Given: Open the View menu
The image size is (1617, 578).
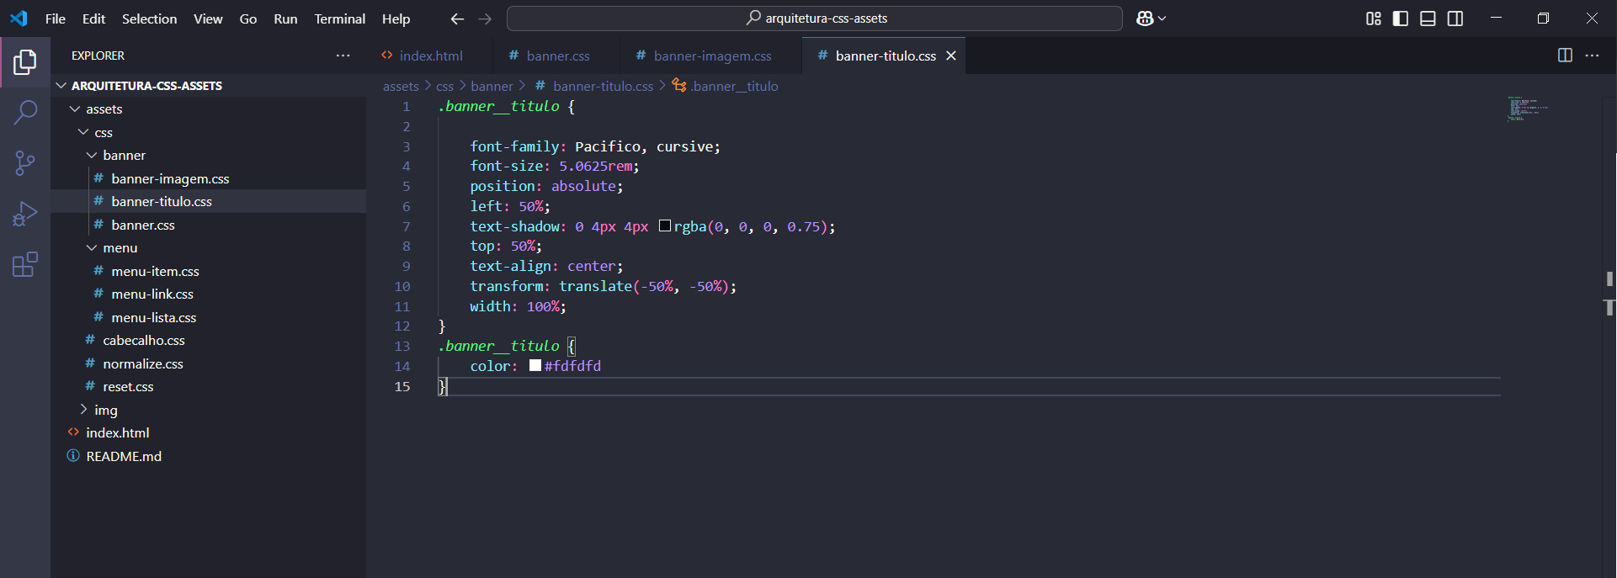Looking at the screenshot, I should pos(208,19).
